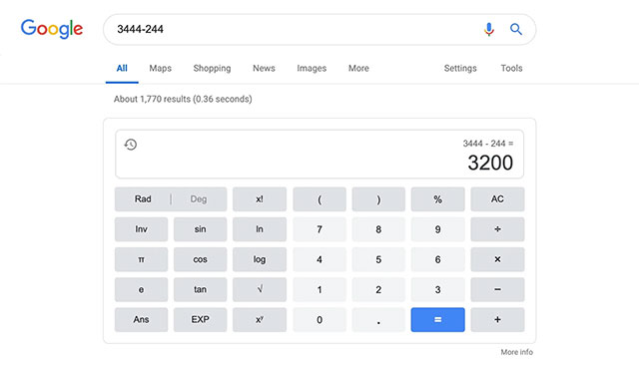
Task: Click the pi constant key
Action: [141, 259]
